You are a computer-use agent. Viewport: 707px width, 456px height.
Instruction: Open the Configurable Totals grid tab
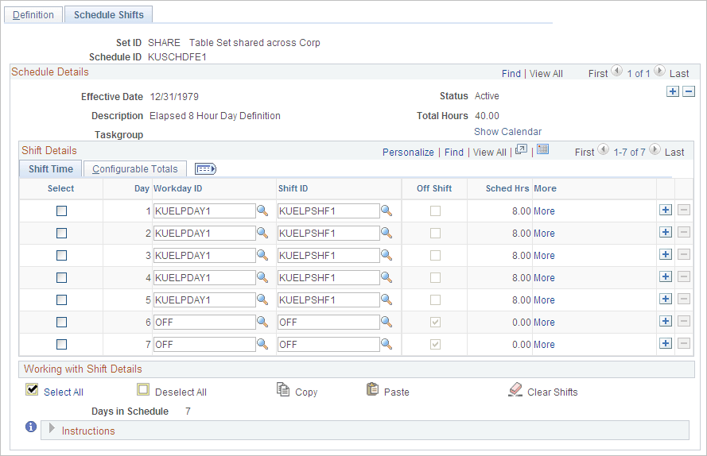135,169
